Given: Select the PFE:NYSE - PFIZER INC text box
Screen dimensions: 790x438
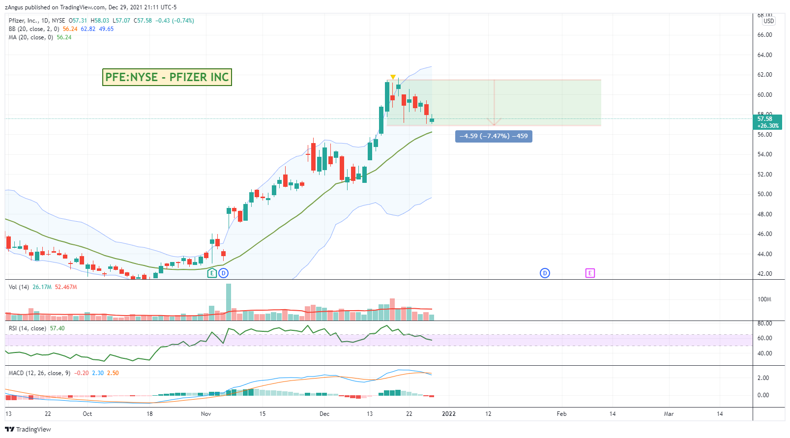Looking at the screenshot, I should click(167, 77).
